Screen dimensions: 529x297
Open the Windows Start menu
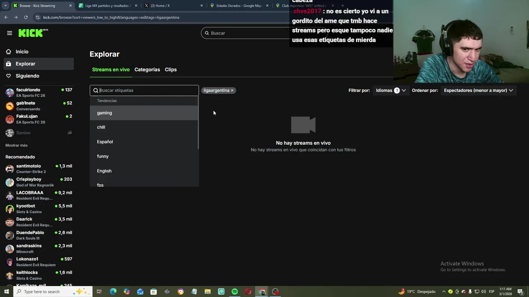[x=6, y=292]
